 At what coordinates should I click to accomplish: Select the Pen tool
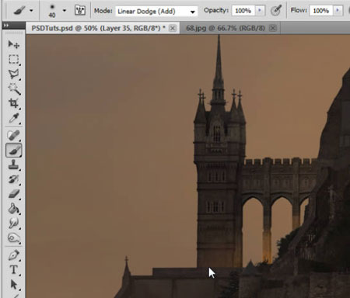[x=13, y=255]
